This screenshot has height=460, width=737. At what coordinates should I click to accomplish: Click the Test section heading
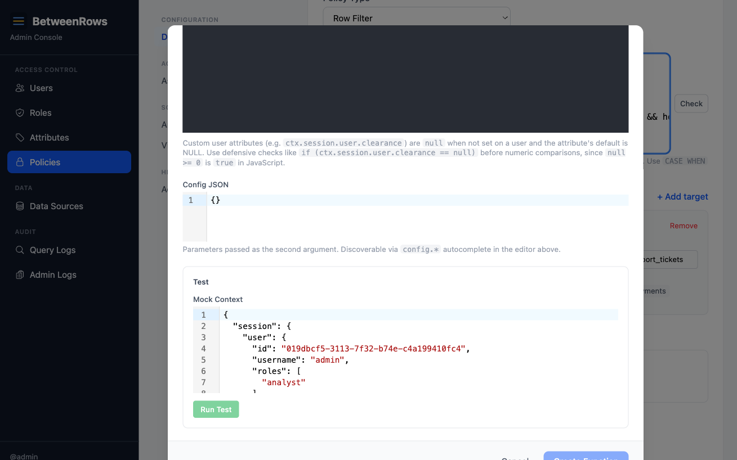[201, 282]
